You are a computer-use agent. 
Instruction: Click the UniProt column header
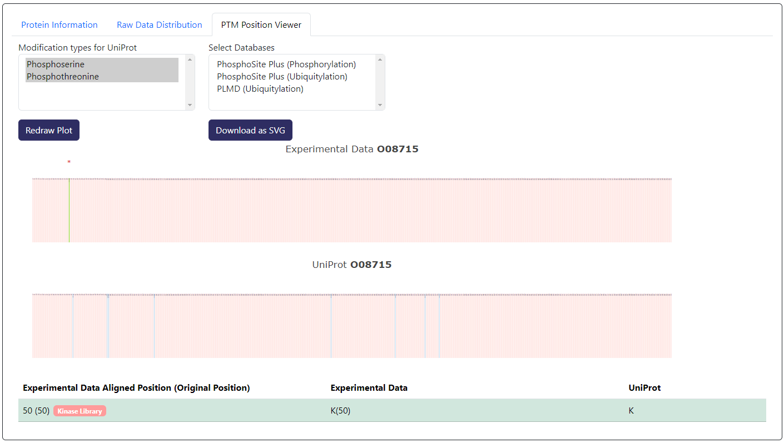tap(644, 388)
